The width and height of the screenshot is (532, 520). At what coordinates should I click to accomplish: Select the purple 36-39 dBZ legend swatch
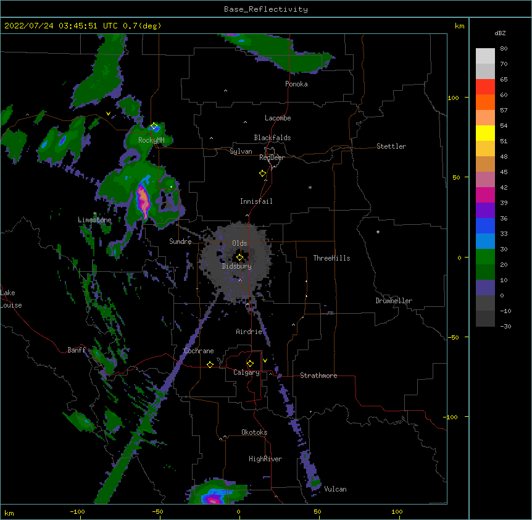coord(485,211)
